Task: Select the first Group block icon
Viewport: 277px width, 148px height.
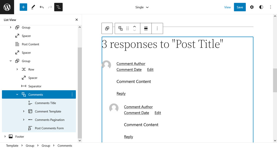Action: [x=17, y=27]
